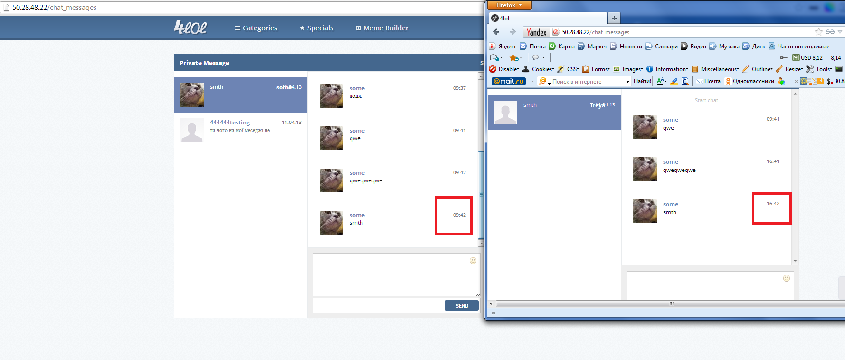Viewport: 845px width, 360px height.
Task: Click the highlighter pen toolbar icon
Action: tap(674, 81)
